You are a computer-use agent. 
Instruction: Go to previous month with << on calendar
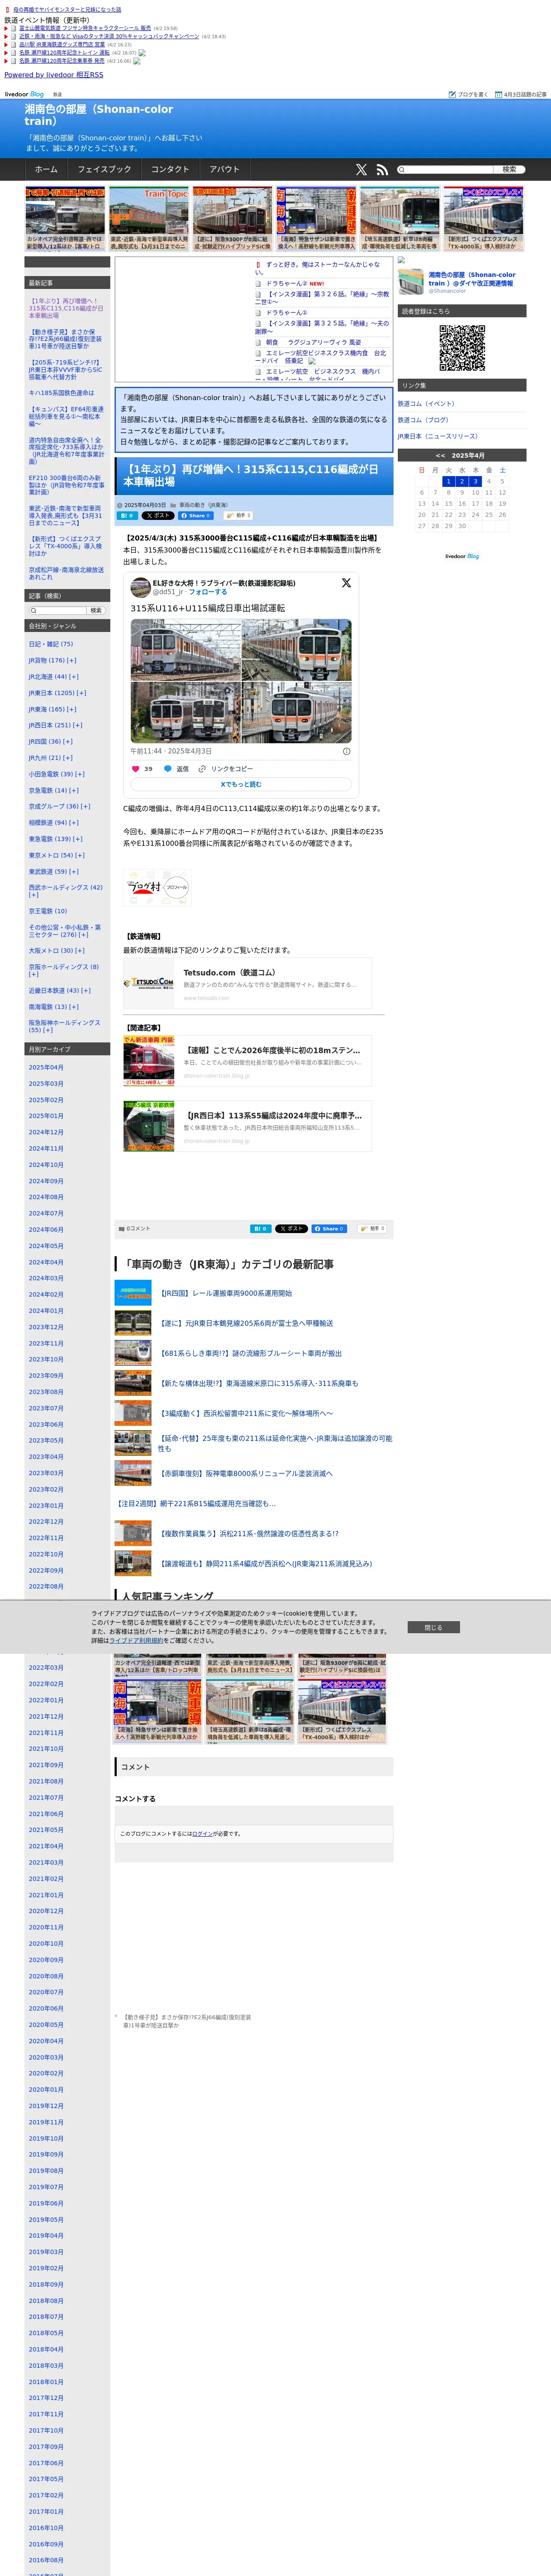coord(440,455)
